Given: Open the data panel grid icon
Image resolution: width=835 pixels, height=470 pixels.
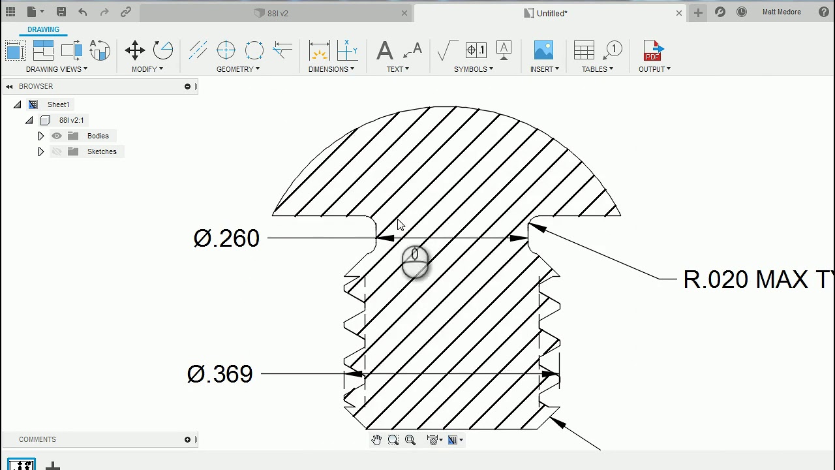Looking at the screenshot, I should (10, 12).
